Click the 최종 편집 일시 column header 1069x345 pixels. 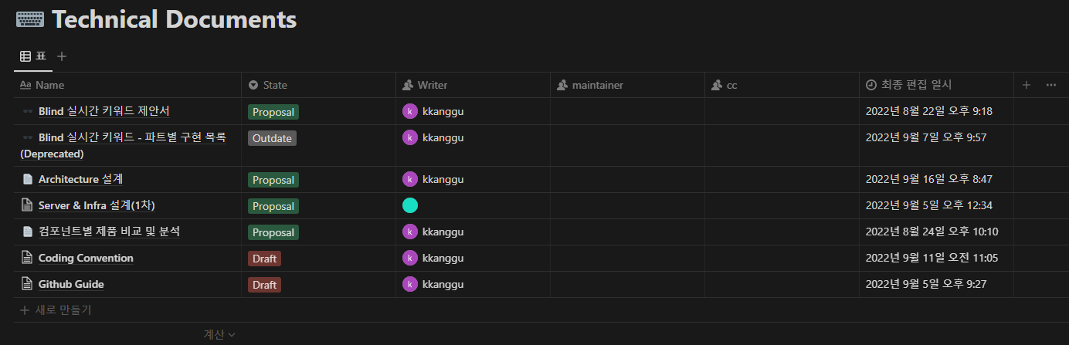[x=937, y=85]
